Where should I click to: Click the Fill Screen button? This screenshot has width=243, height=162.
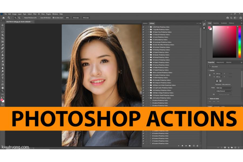[86, 18]
